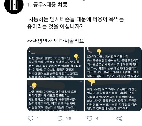Expand chevron in top-left embedded tweet

point(81,48)
